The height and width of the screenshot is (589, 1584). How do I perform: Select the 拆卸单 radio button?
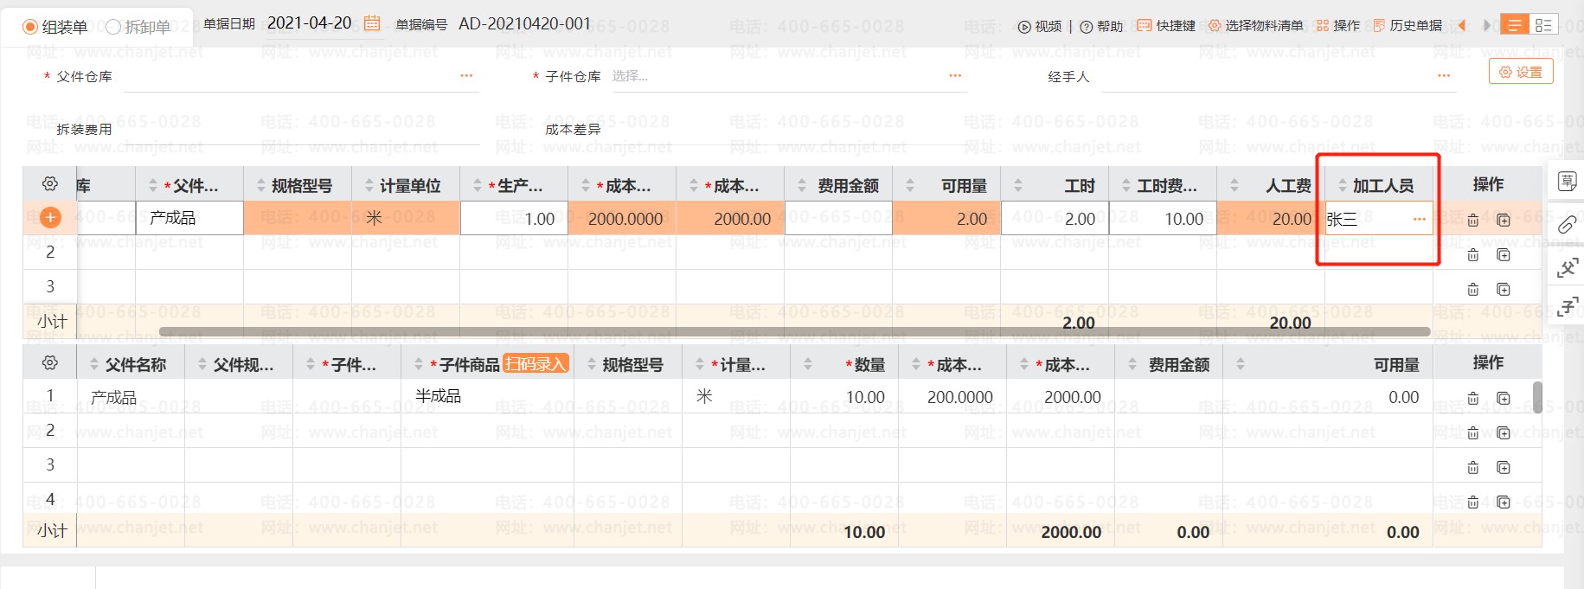pyautogui.click(x=112, y=27)
